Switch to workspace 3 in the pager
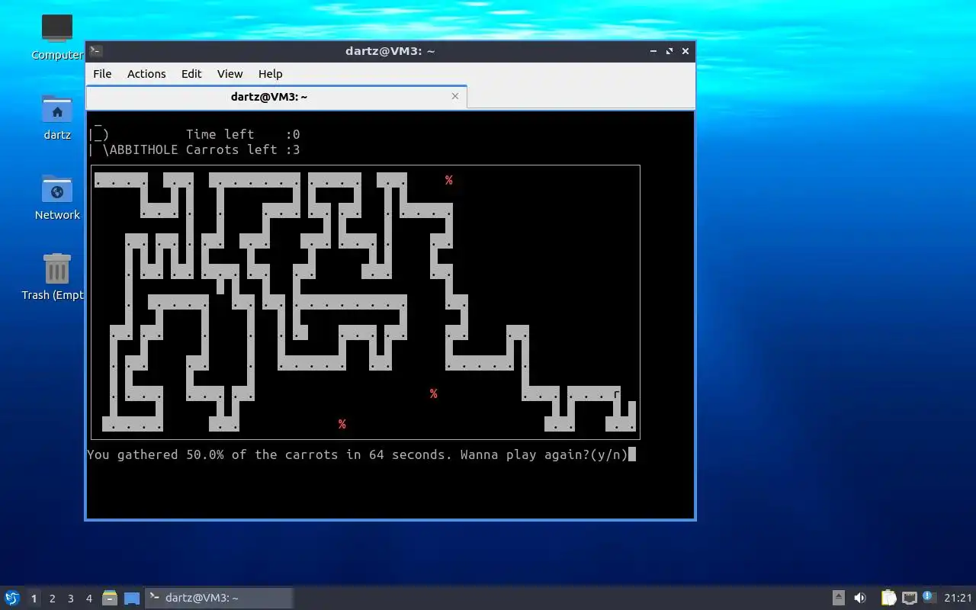976x610 pixels. (70, 599)
